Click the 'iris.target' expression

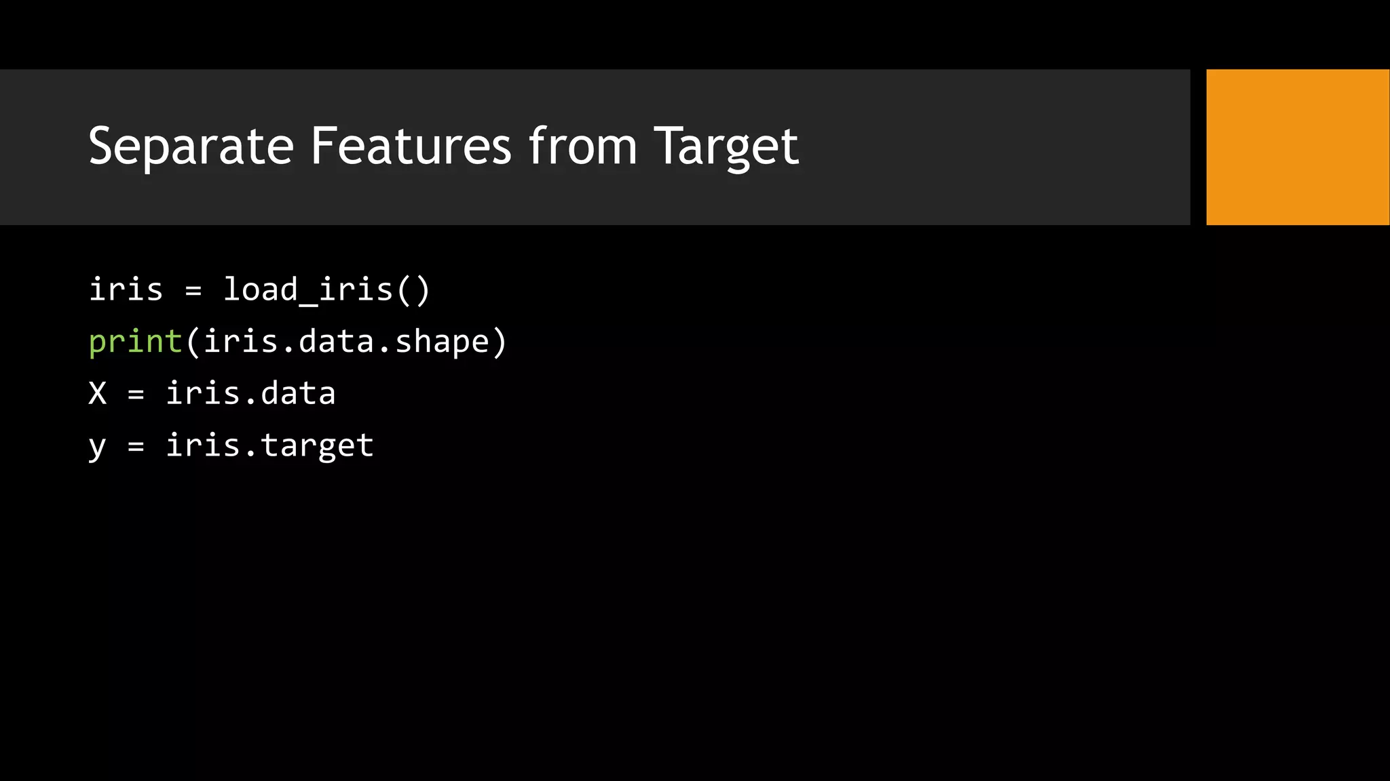[x=269, y=446]
